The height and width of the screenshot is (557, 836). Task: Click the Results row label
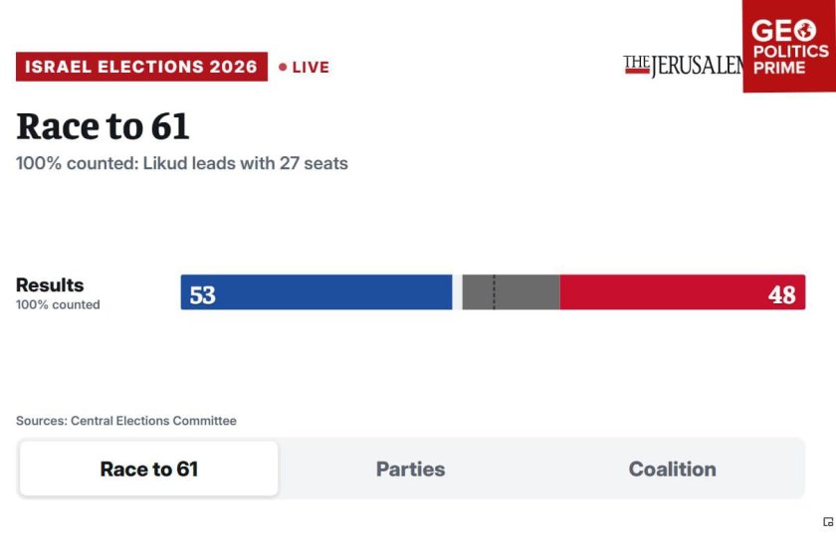click(50, 285)
